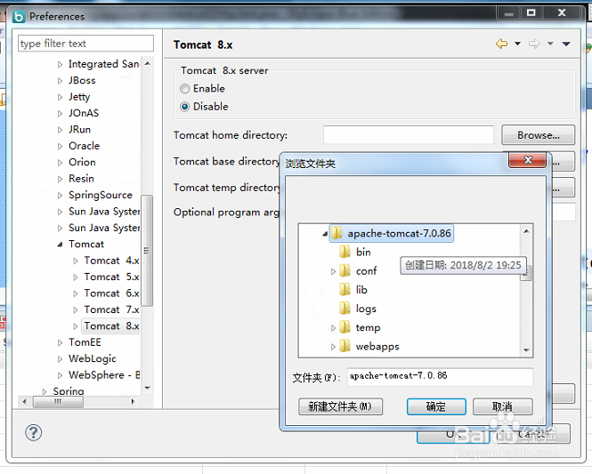Expand the conf folder
The height and width of the screenshot is (474, 592).
[x=333, y=271]
